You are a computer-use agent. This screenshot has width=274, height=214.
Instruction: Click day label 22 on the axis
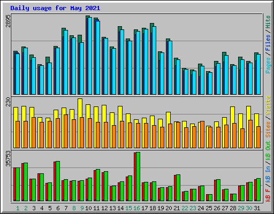(185, 208)
